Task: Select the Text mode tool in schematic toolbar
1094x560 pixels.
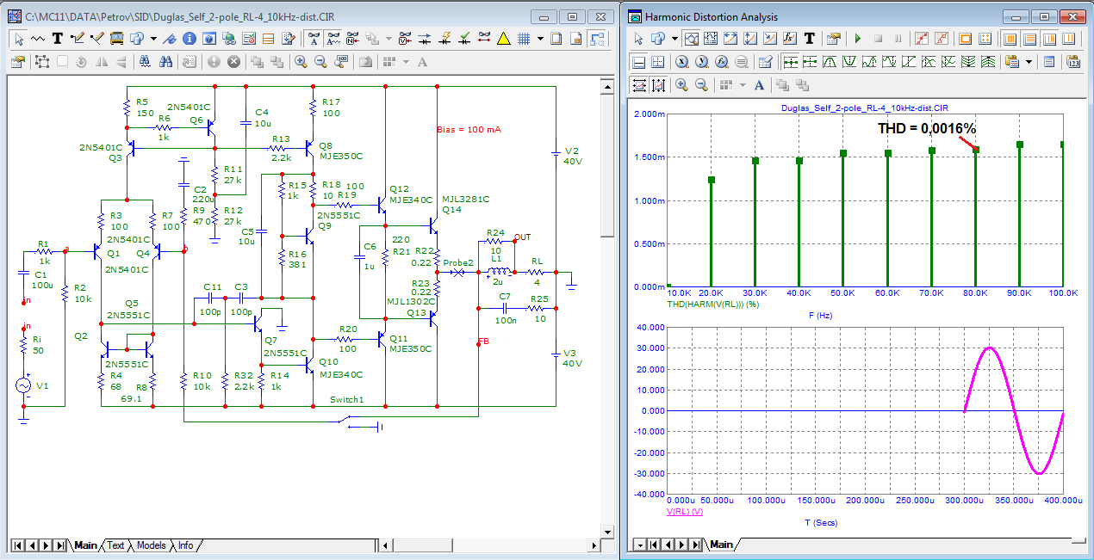Action: pos(58,39)
